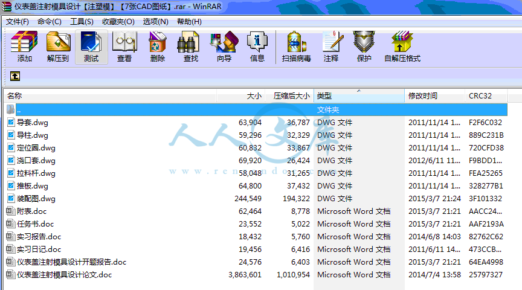Open the Tools (工具) menu
Image resolution: width=522 pixels, height=290 pixels.
pyautogui.click(x=82, y=22)
